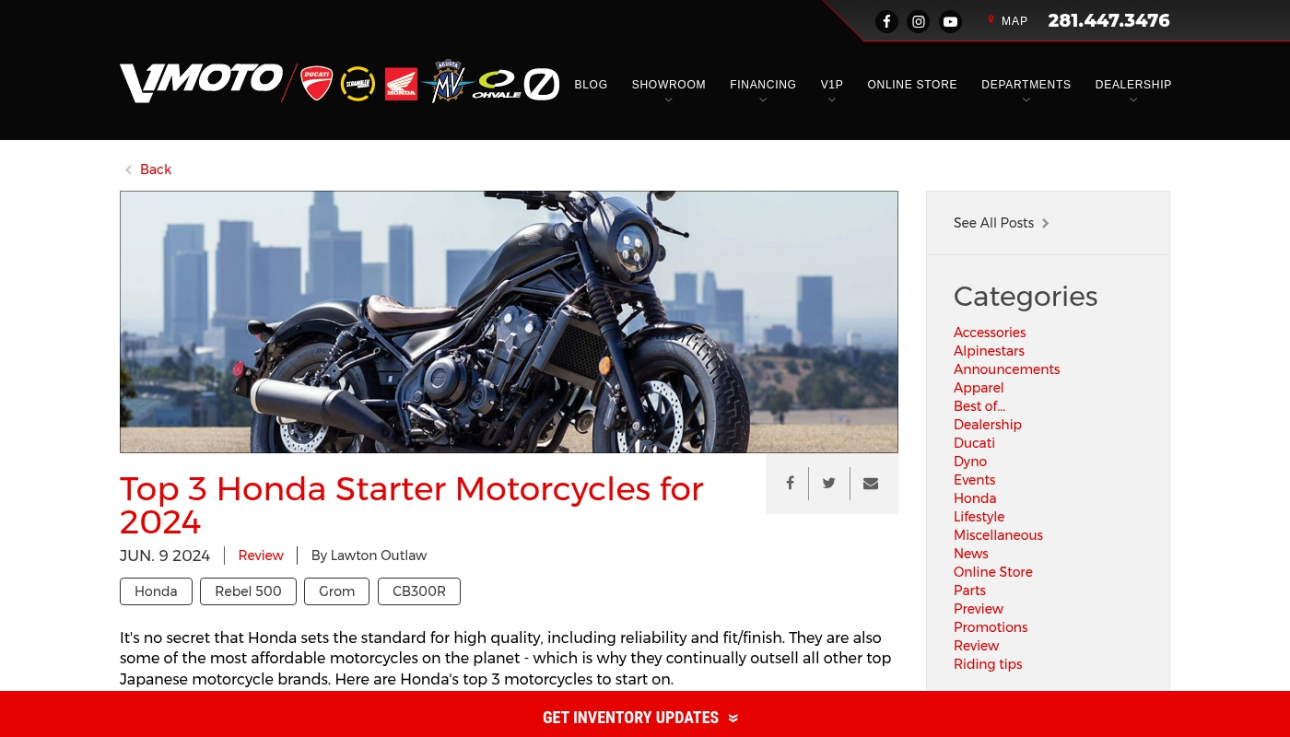Share the post via email envelope

click(871, 483)
